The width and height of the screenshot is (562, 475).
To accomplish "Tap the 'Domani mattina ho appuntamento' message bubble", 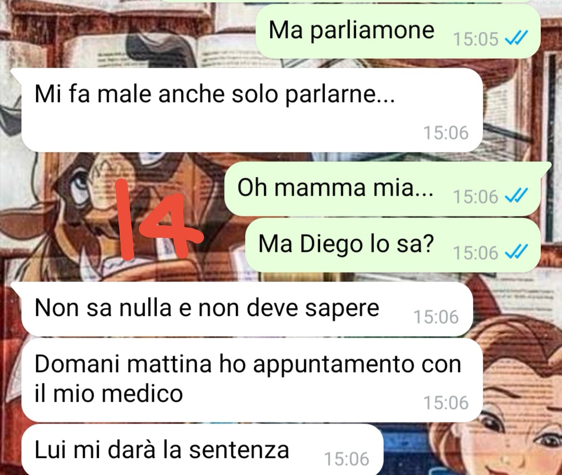I will (252, 380).
